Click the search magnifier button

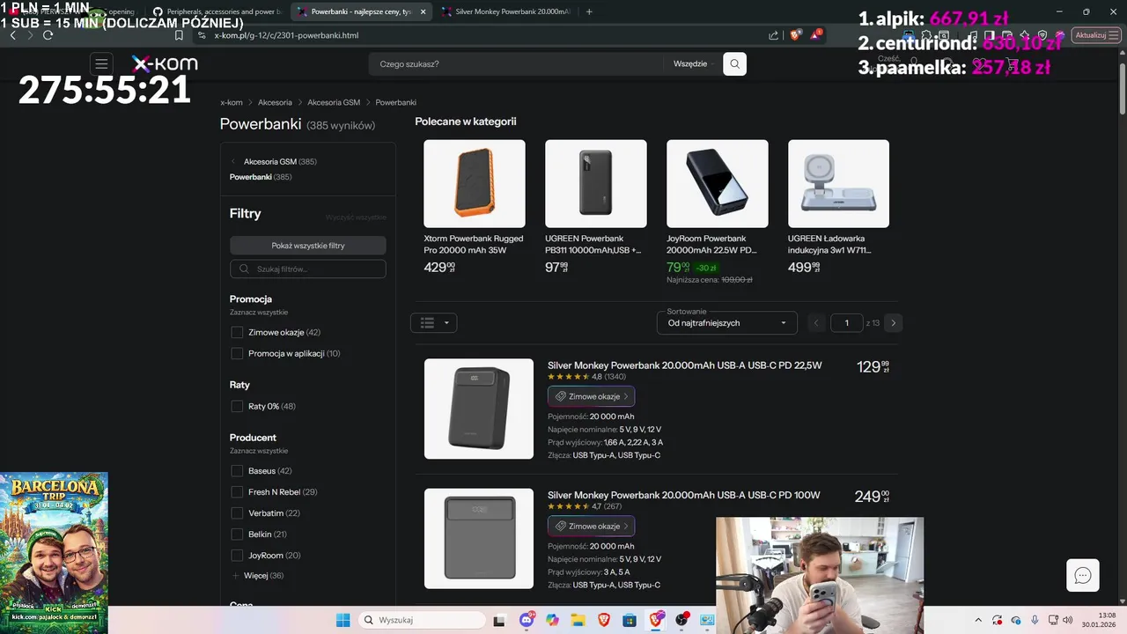pyautogui.click(x=734, y=63)
